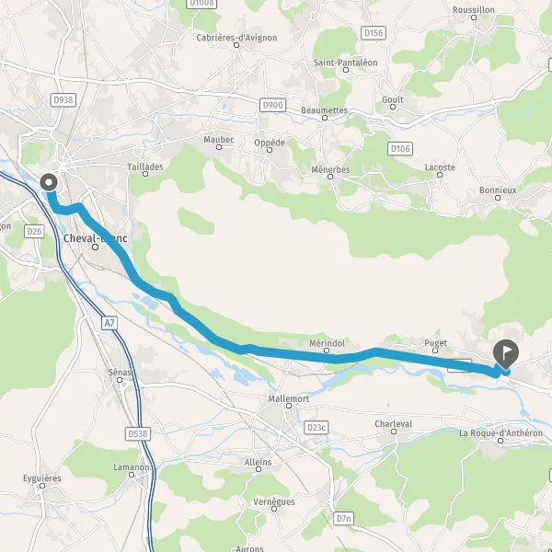Click the D106 road shield
The height and width of the screenshot is (552, 552).
click(400, 148)
